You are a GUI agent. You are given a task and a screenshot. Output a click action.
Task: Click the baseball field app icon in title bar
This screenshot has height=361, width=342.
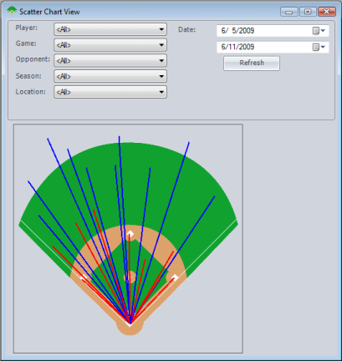(12, 11)
